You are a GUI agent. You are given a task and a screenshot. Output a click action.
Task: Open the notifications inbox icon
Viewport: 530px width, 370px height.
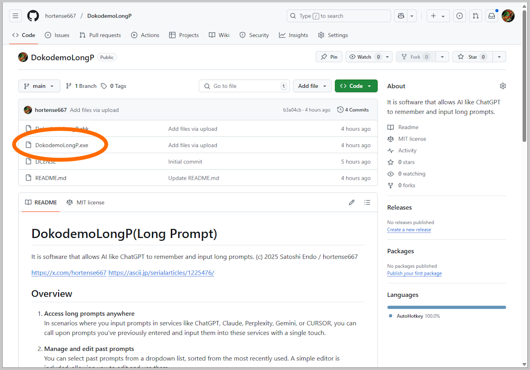(492, 16)
